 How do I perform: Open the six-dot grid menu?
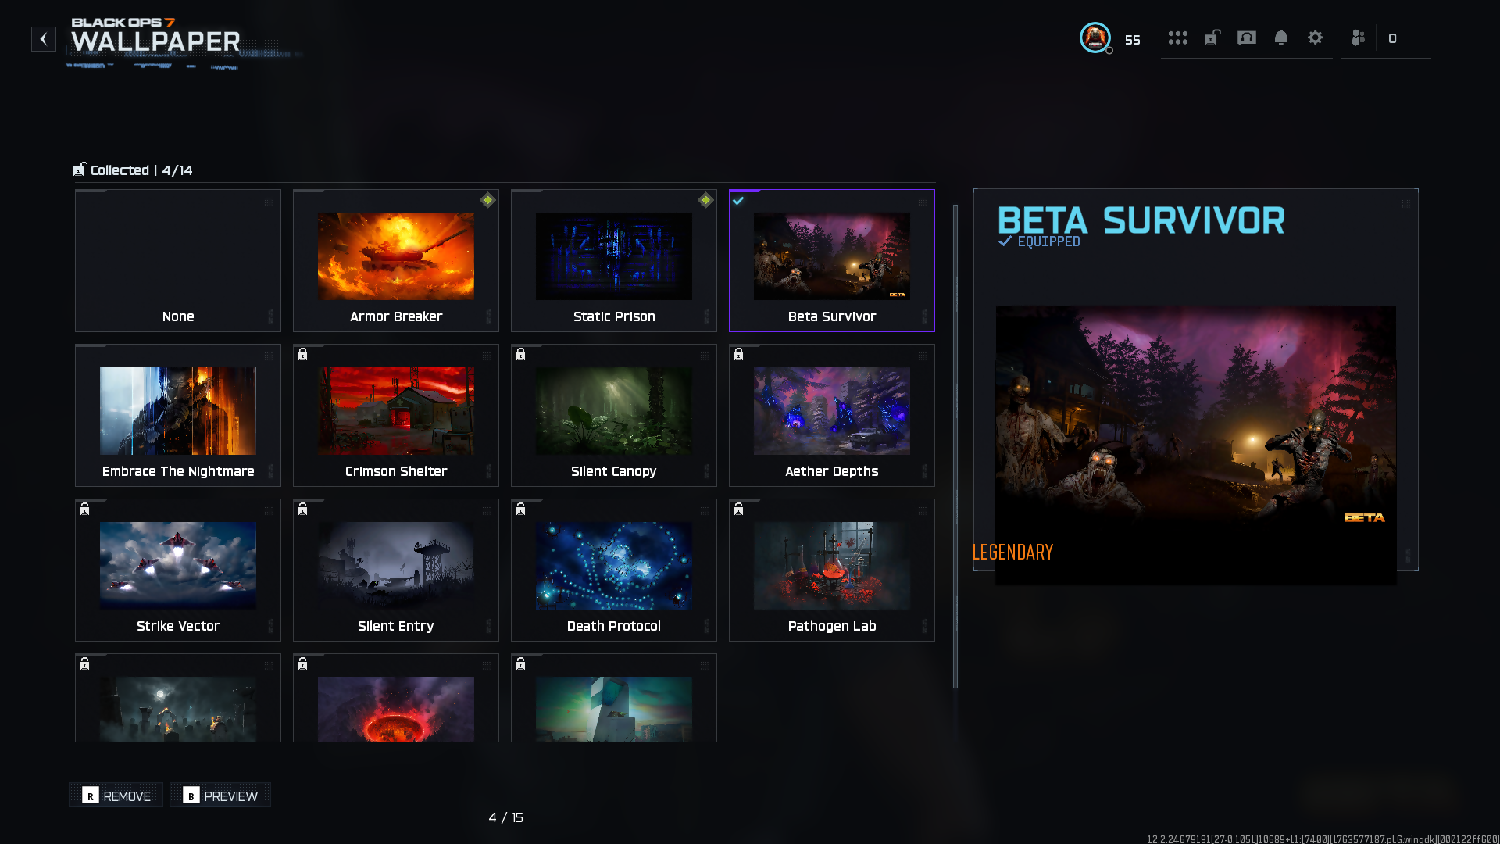1177,38
